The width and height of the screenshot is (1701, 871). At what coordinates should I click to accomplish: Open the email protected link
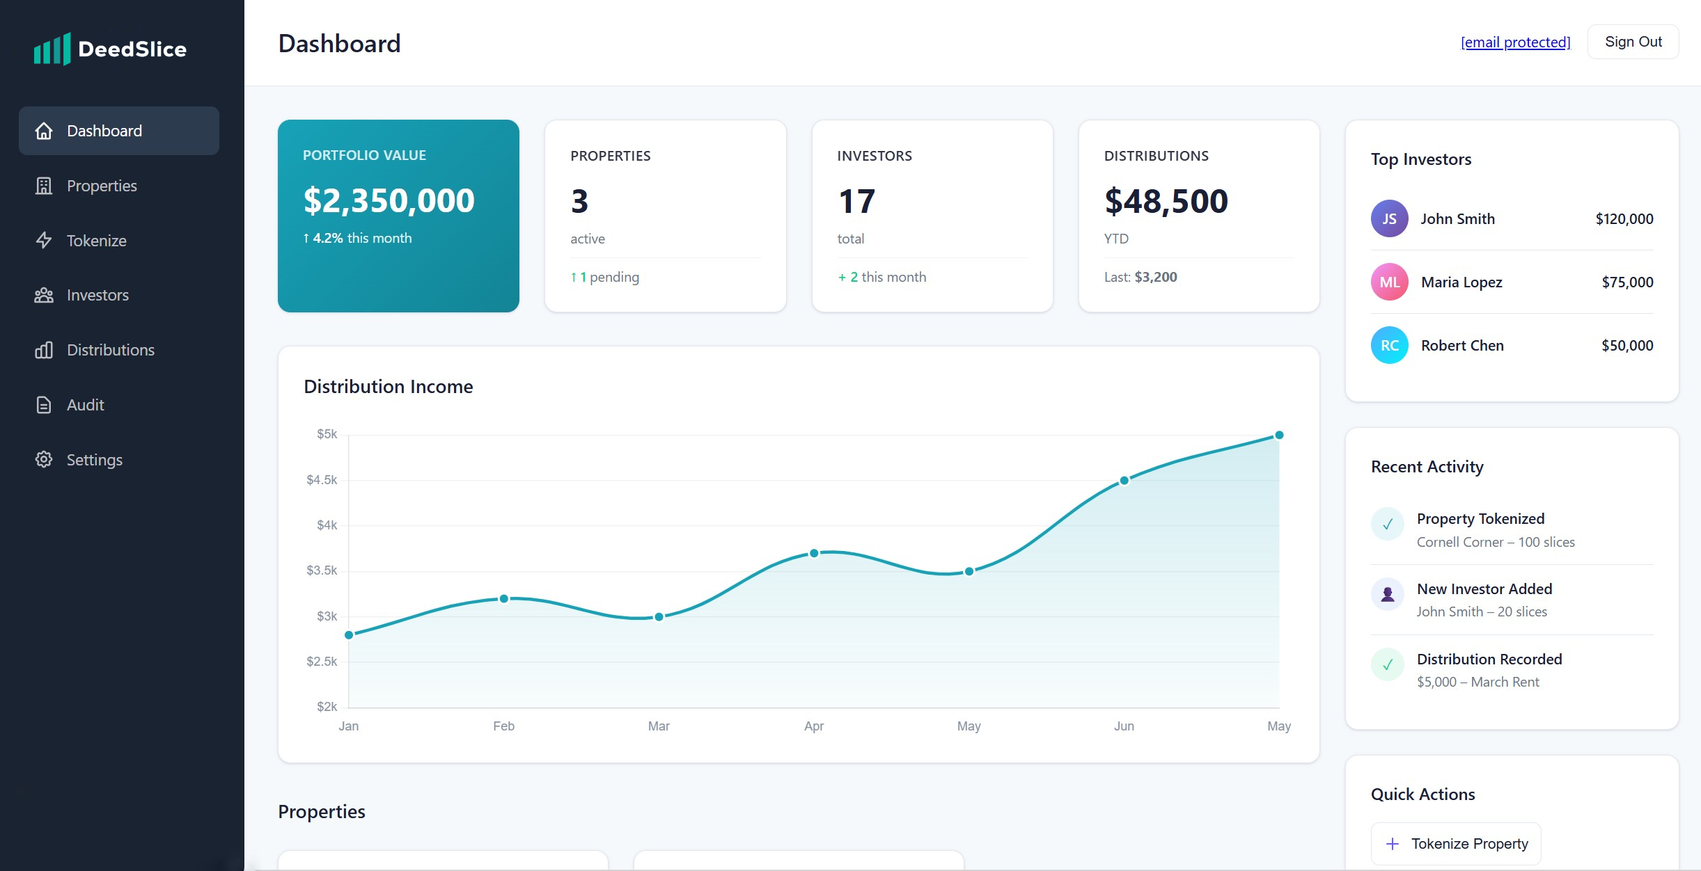click(1515, 42)
